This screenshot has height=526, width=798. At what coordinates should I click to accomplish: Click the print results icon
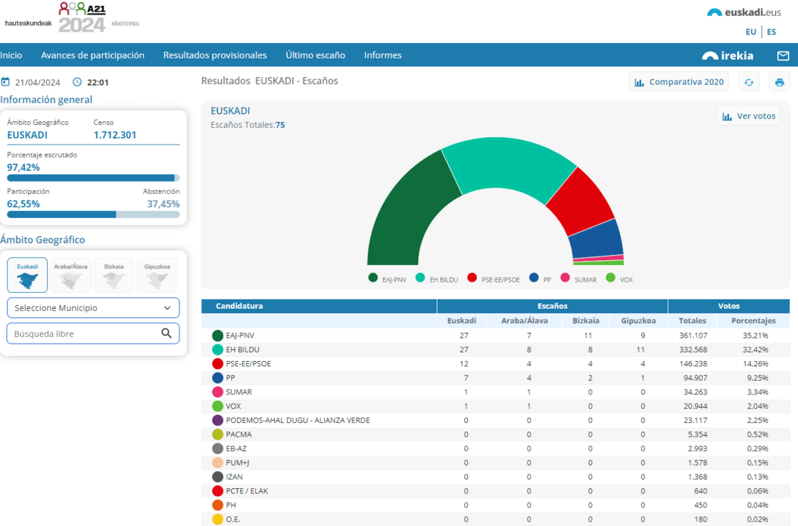pos(779,82)
